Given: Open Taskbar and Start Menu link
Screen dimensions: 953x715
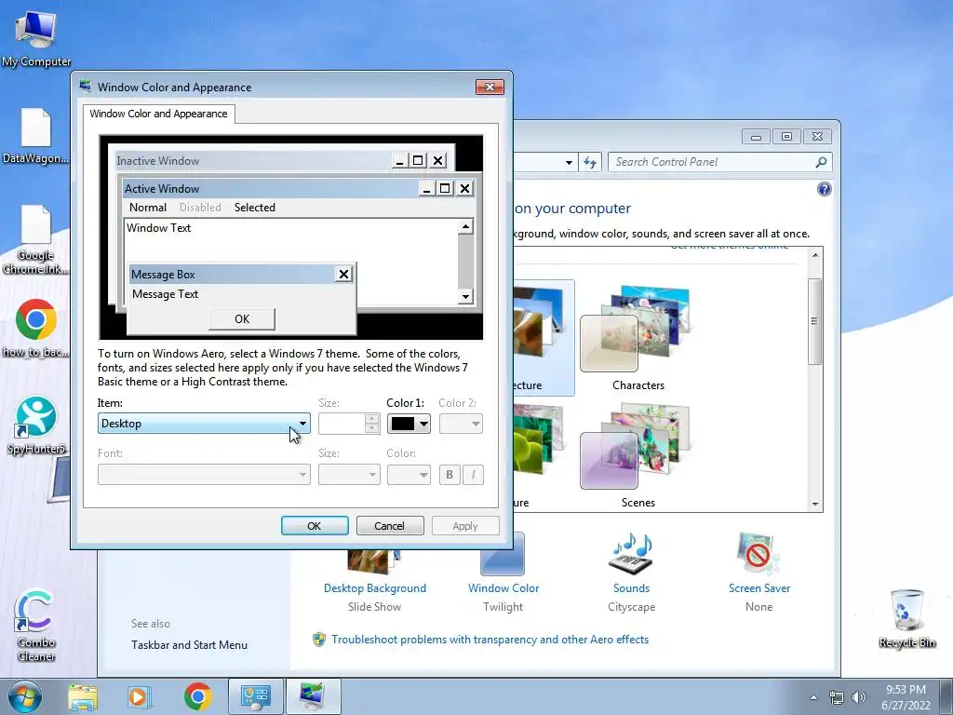Looking at the screenshot, I should coord(189,645).
